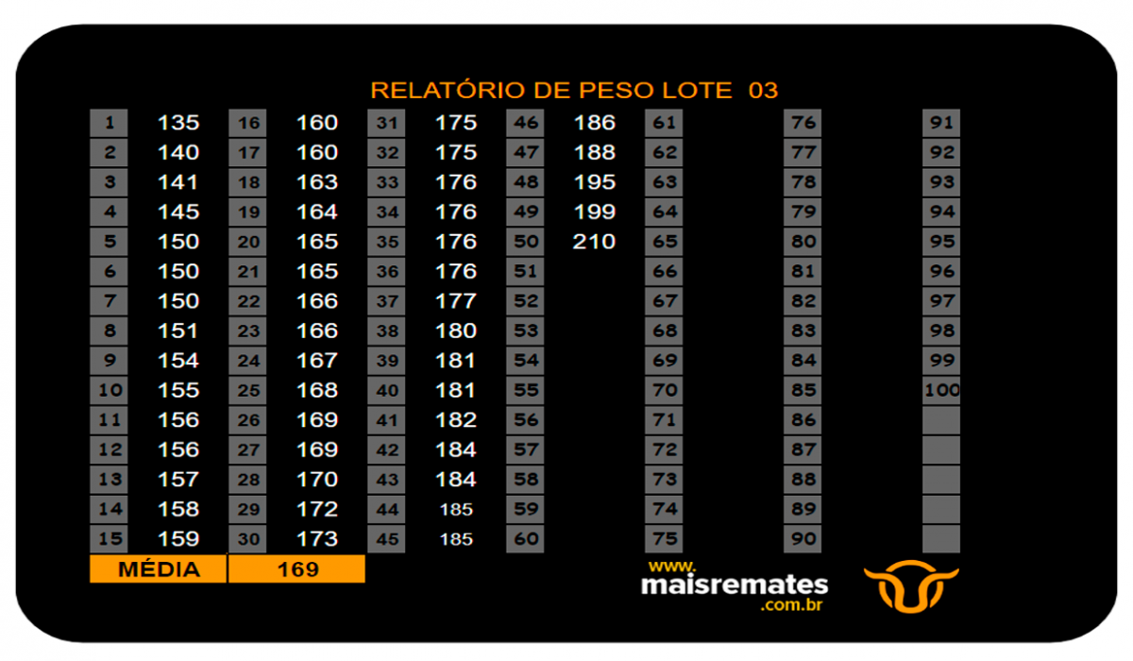Click the '176' weight beside index 35
Screen dimensions: 1133x661
[x=456, y=242]
